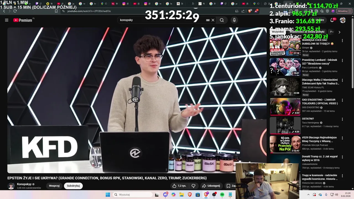Open the OSTATNI? video thumbnail
This screenshot has width=354, height=199.
point(285,125)
